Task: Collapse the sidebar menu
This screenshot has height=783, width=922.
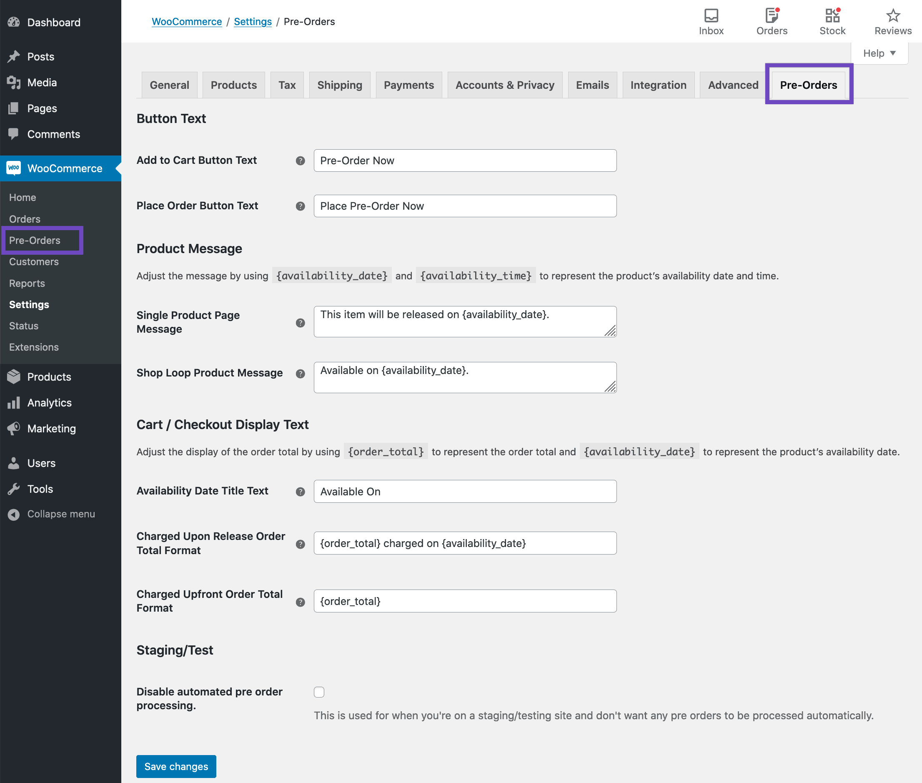Action: 60,514
